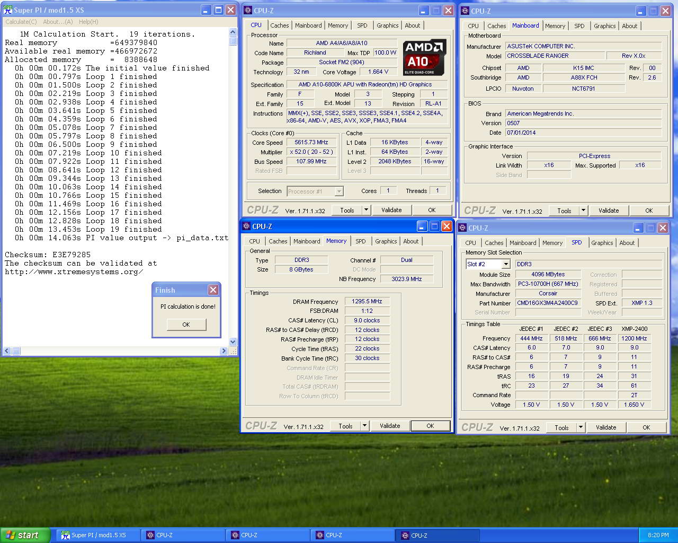This screenshot has height=543, width=678.
Task: Open the About...(A) menu in Super PI
Action: (x=58, y=22)
